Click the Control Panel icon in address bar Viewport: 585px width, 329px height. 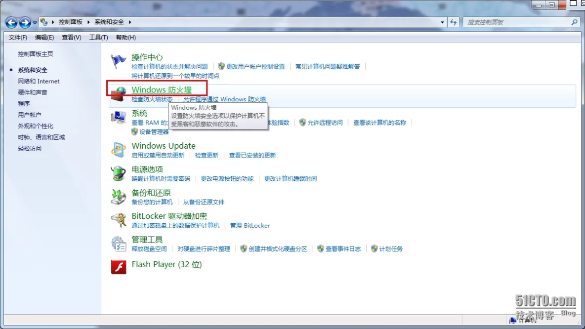44,22
